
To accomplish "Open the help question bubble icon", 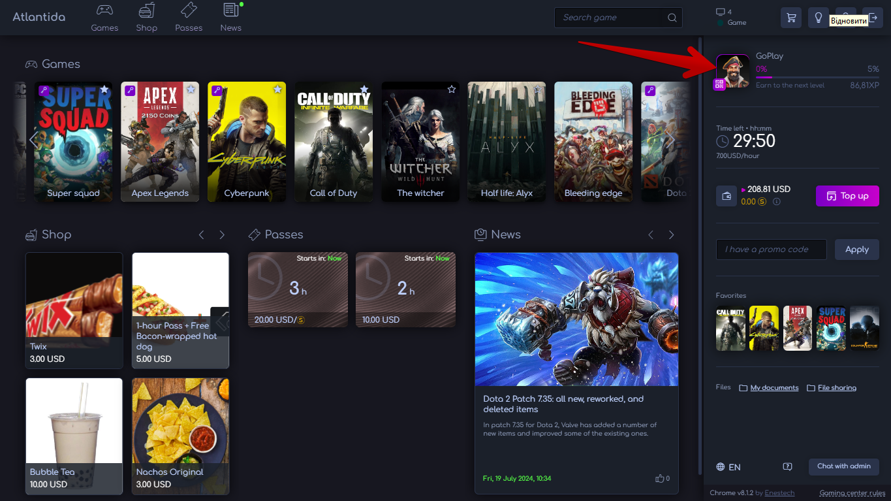I will (787, 466).
